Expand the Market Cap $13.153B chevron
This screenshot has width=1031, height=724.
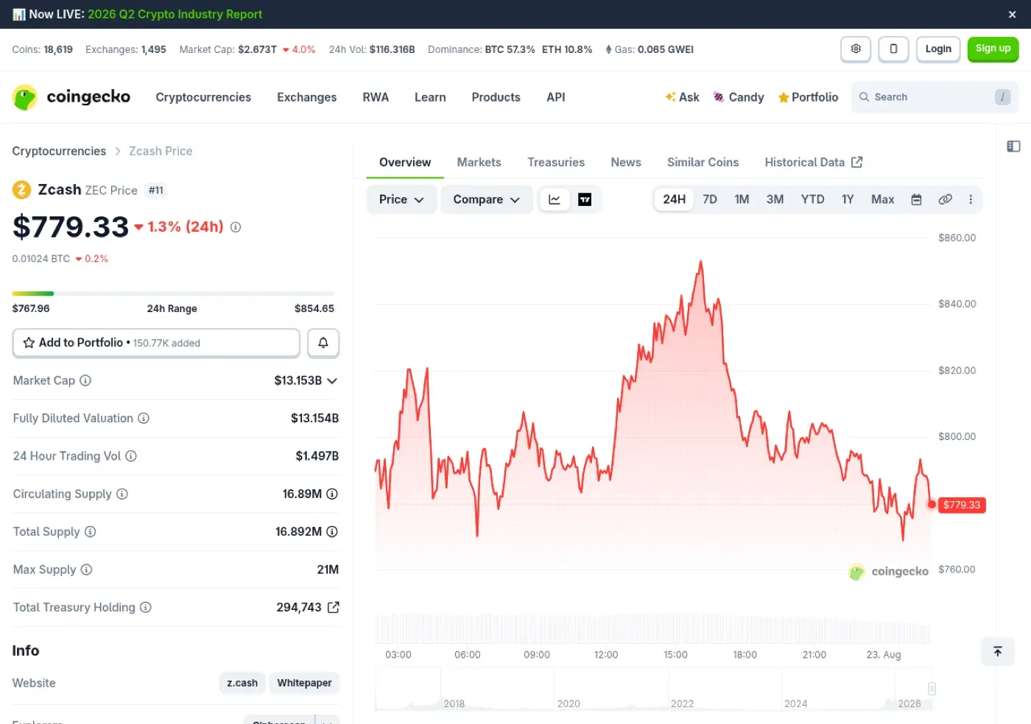[332, 381]
